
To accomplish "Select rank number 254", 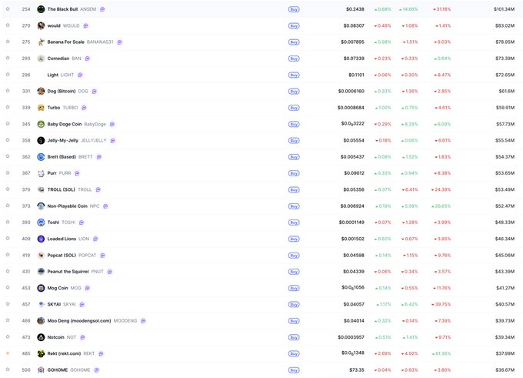I will [x=26, y=9].
